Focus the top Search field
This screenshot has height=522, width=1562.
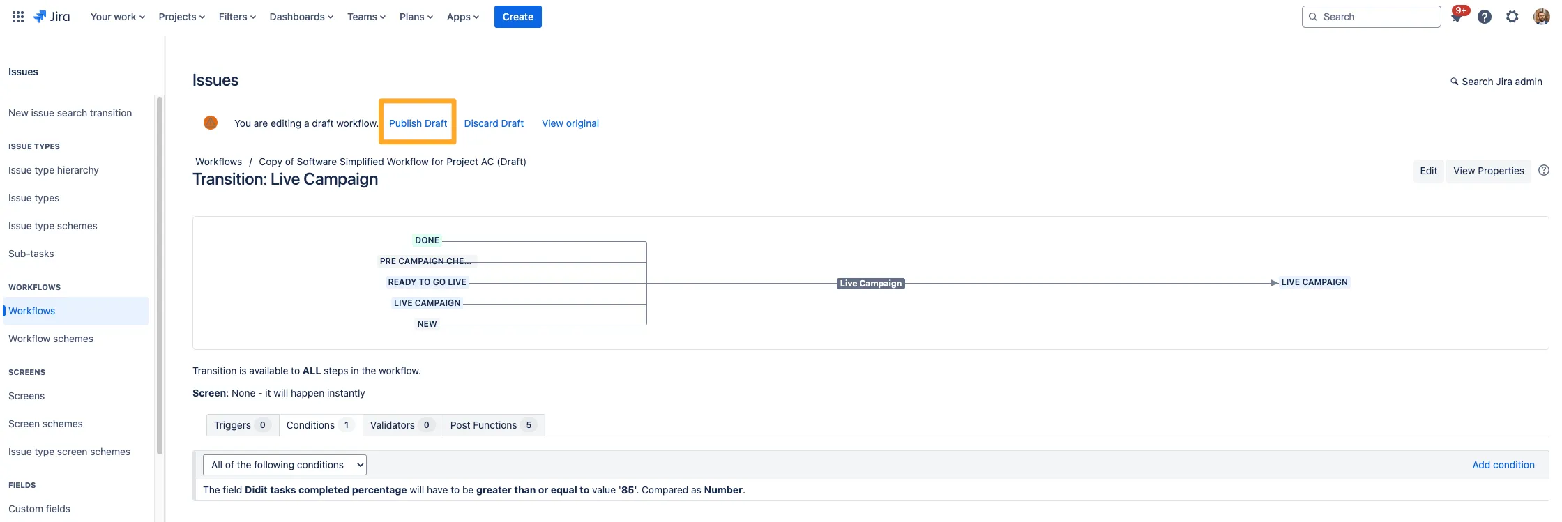click(x=1371, y=17)
